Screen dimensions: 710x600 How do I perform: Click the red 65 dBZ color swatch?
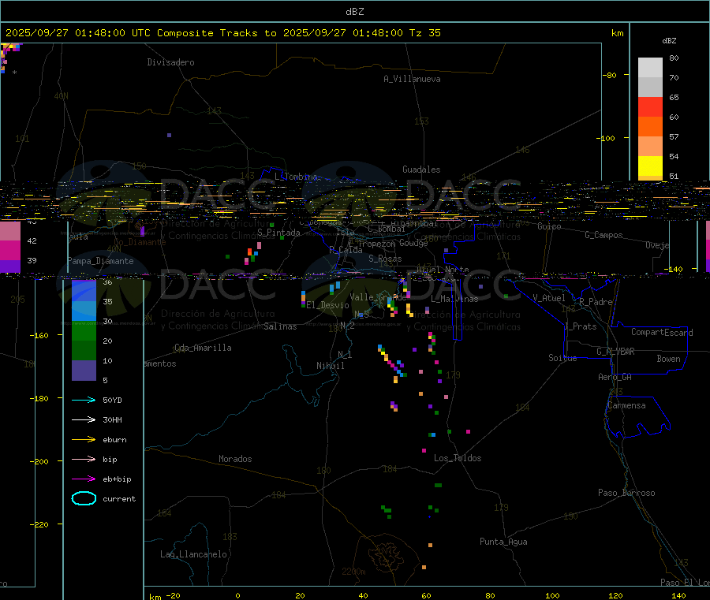[650, 106]
